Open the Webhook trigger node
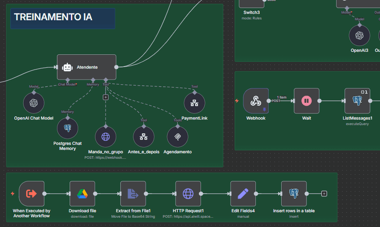380x227 pixels. [256, 101]
